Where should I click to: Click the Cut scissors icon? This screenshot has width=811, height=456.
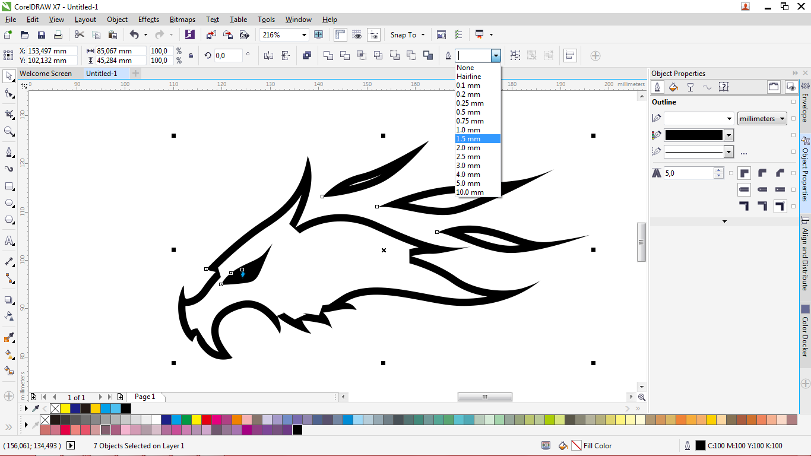coord(79,35)
